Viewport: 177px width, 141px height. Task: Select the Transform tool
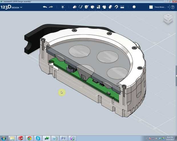[63, 7]
